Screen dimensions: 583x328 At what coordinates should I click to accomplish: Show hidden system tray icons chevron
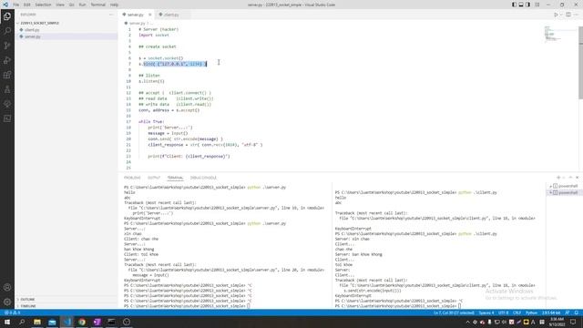point(467,322)
